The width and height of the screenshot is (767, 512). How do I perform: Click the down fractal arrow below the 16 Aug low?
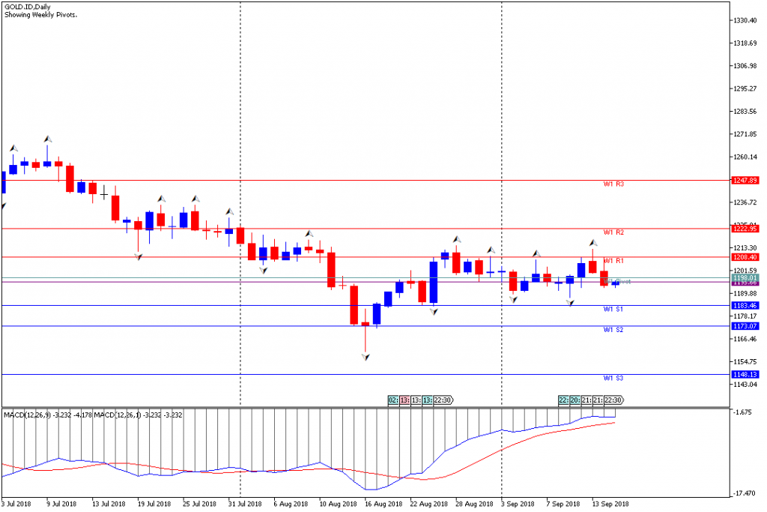click(x=366, y=358)
